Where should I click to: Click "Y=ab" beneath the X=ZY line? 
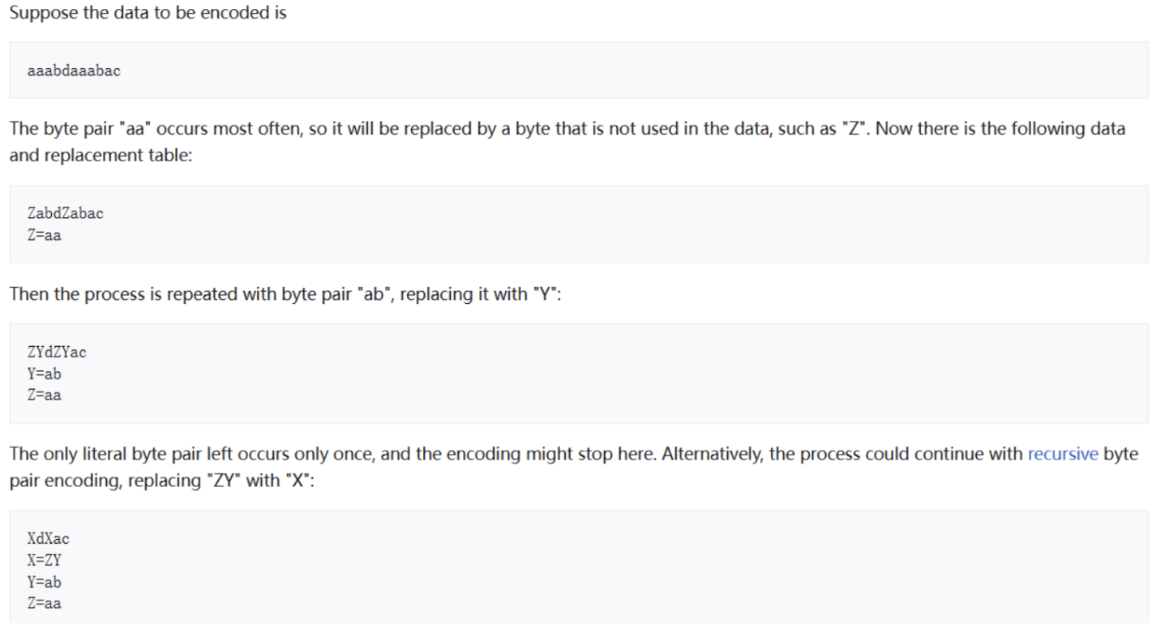(44, 582)
